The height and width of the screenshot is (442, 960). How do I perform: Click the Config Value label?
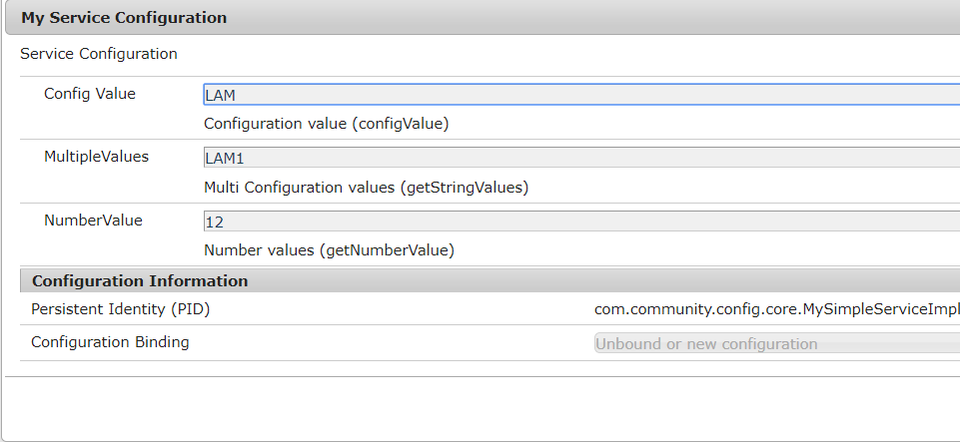click(x=90, y=94)
